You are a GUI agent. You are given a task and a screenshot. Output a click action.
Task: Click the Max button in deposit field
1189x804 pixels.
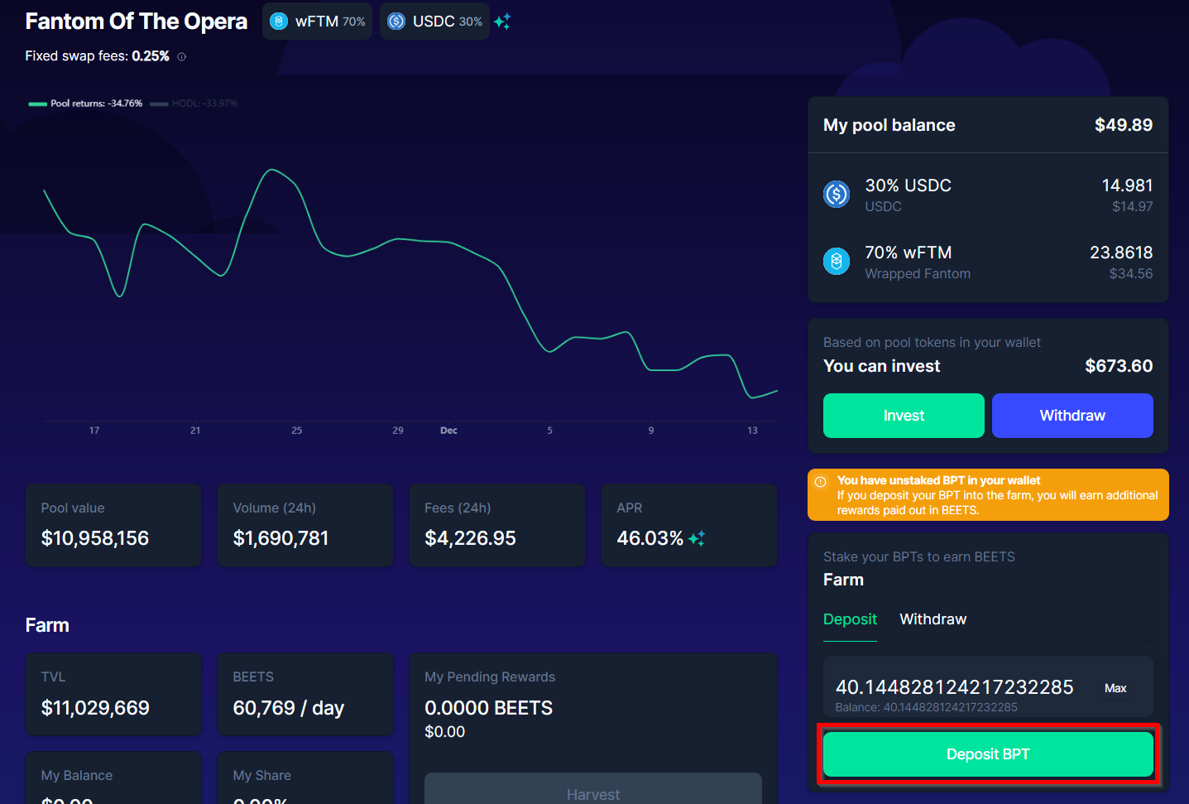(1115, 688)
